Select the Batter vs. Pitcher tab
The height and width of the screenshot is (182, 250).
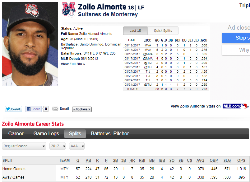click(x=110, y=134)
